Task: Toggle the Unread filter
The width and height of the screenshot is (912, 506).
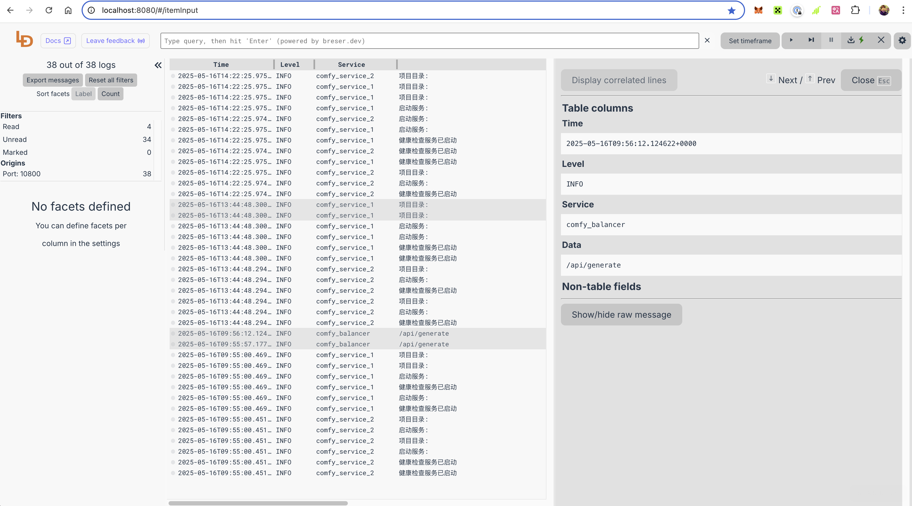Action: (77, 140)
